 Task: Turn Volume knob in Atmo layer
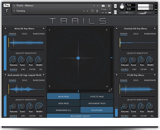coord(13,60)
